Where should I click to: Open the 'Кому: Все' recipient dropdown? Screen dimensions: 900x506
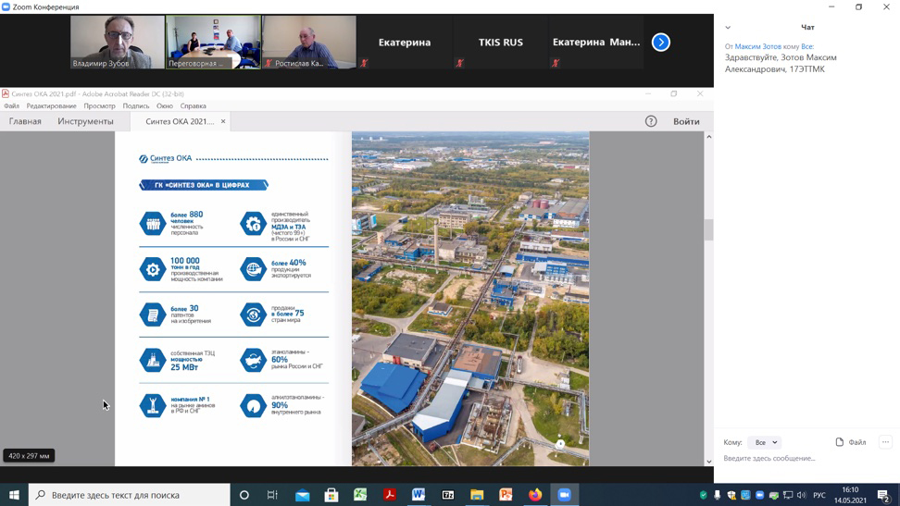tap(766, 442)
